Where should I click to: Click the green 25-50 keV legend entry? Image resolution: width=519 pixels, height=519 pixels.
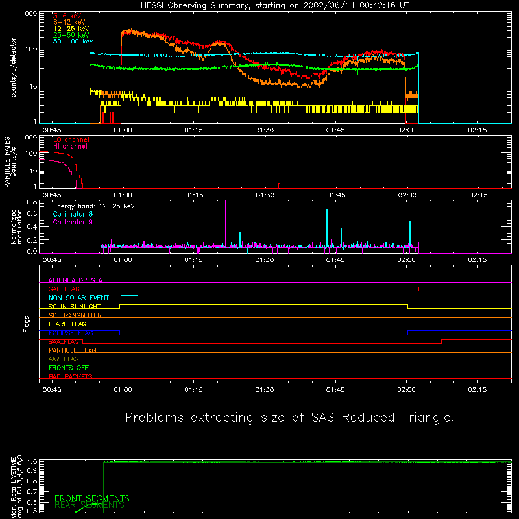(71, 35)
